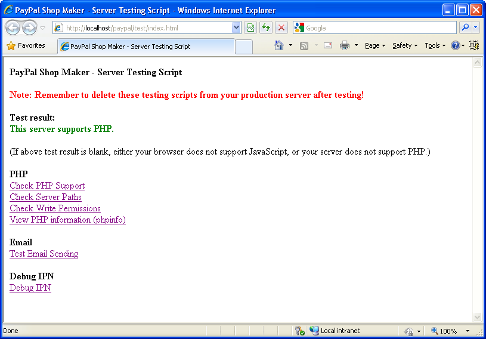Click 'This server supports PHP.' result text
486x339 pixels.
coord(61,129)
